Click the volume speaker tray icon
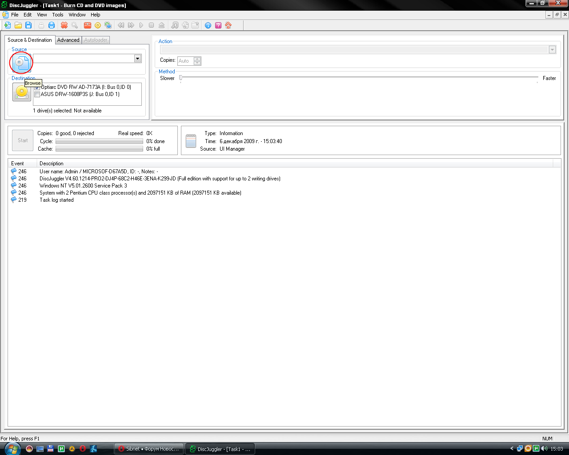 point(544,448)
